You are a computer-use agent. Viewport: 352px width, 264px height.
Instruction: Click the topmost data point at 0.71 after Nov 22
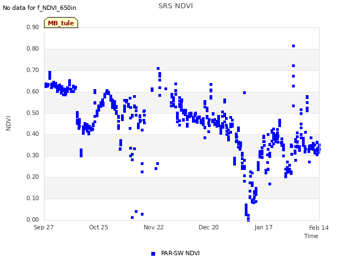click(x=158, y=68)
